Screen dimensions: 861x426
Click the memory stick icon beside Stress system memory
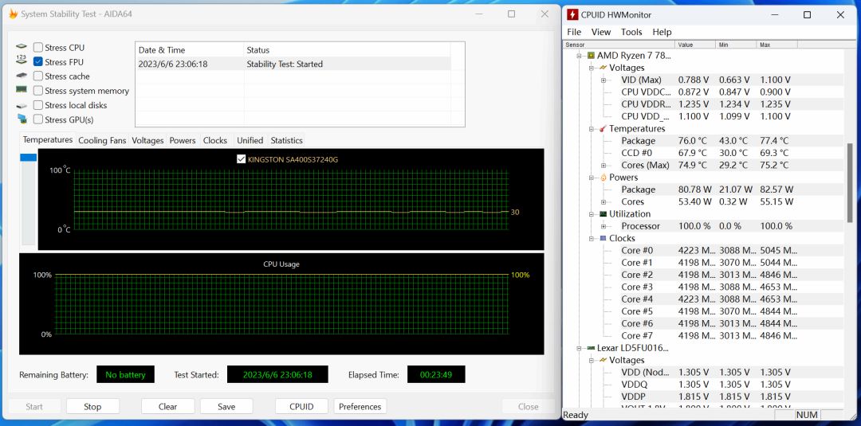22,91
